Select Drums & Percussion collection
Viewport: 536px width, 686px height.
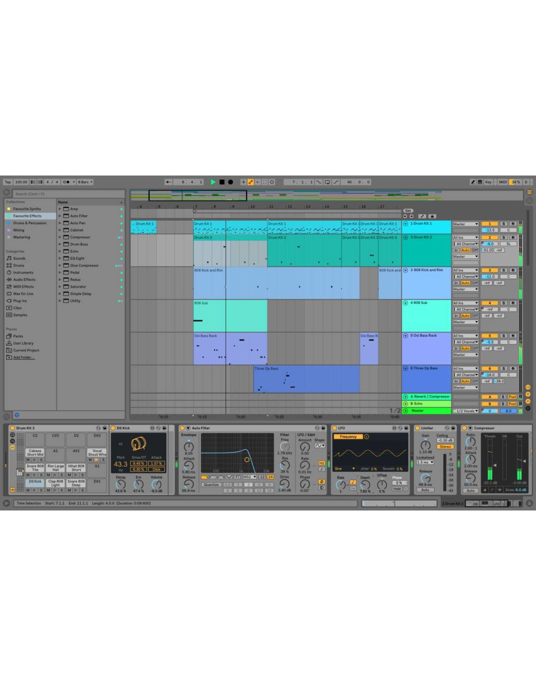(x=29, y=223)
